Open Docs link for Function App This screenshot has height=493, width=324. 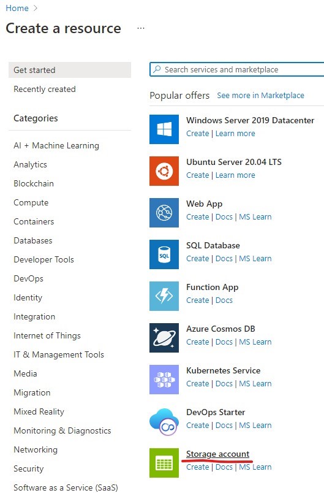[224, 300]
